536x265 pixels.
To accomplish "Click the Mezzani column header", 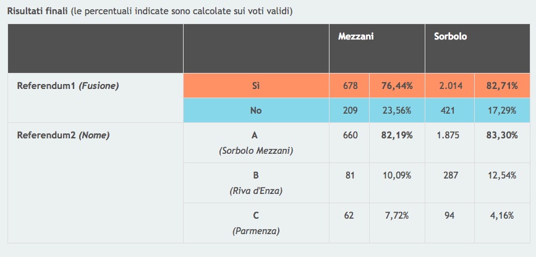I will click(355, 37).
